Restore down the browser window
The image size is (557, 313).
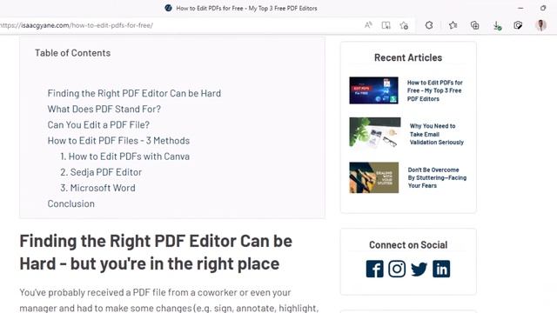coord(543,8)
